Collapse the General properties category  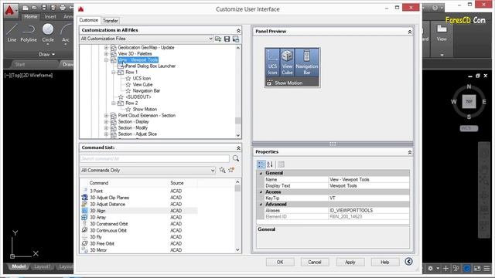(261, 173)
